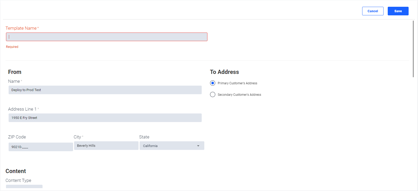Click the 'Primary Customer's Address' label text
The width and height of the screenshot is (418, 191).
tap(237, 83)
